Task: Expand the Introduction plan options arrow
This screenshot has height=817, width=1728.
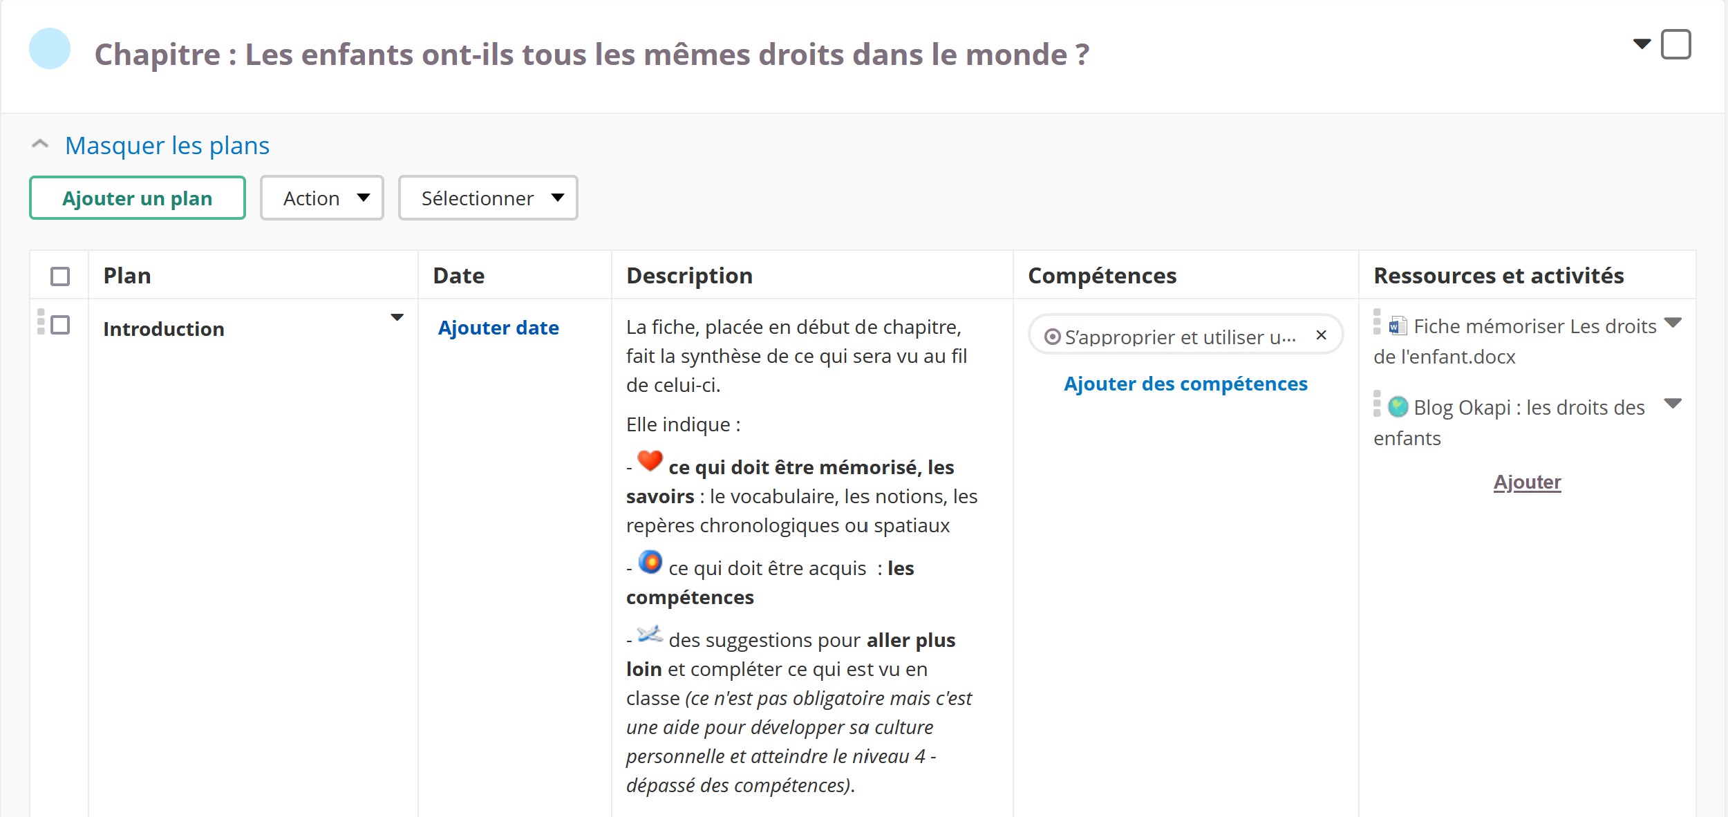Action: coord(397,318)
